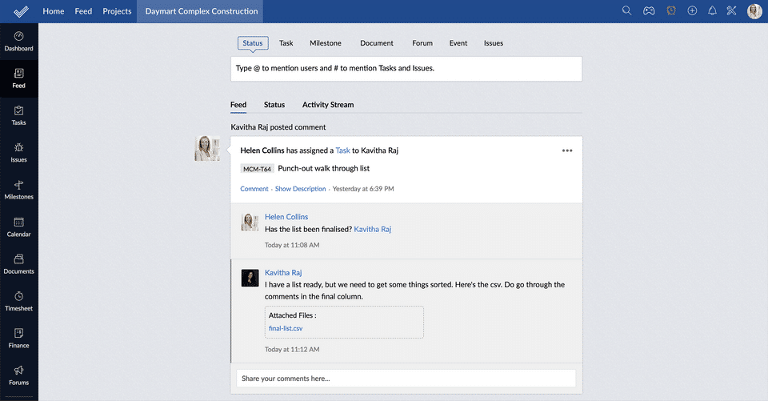The height and width of the screenshot is (401, 768).
Task: Open the search icon in top bar
Action: point(627,11)
